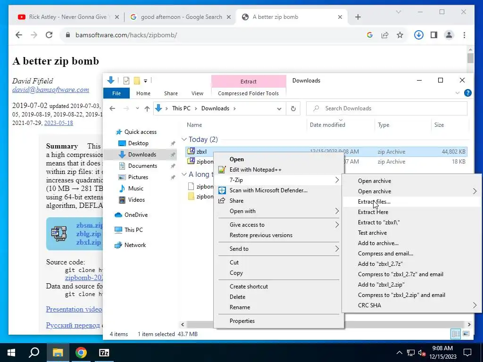
Task: Collapse the Today (2) group
Action: [x=184, y=140]
